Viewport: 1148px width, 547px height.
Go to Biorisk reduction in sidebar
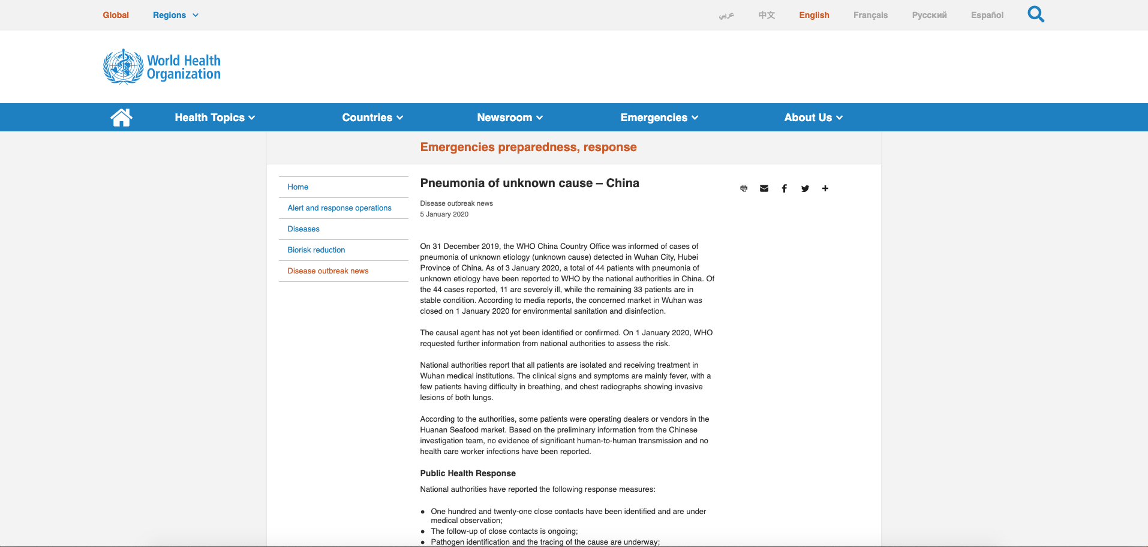coord(316,250)
